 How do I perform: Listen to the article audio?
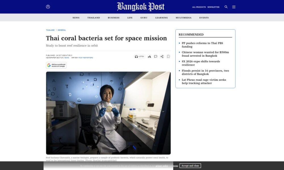139,57
